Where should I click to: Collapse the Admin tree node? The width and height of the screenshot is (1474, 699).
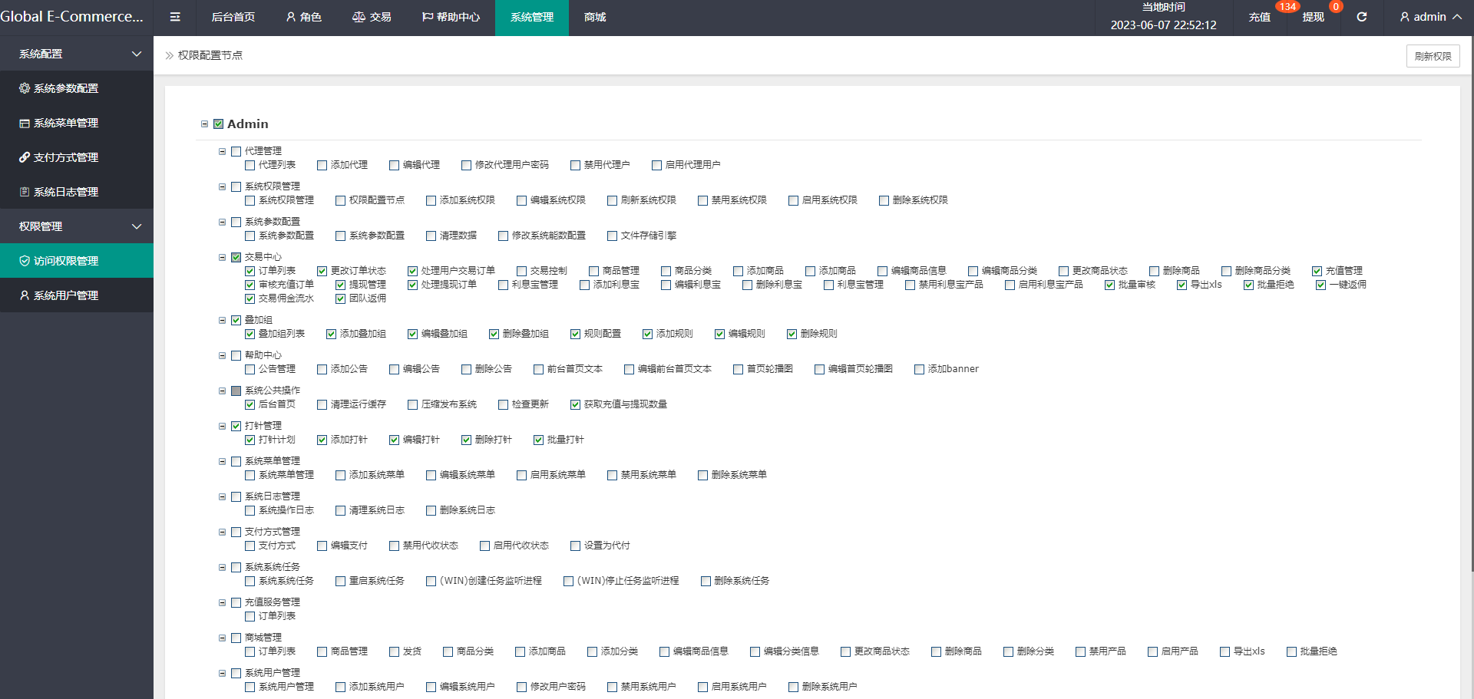tap(204, 124)
